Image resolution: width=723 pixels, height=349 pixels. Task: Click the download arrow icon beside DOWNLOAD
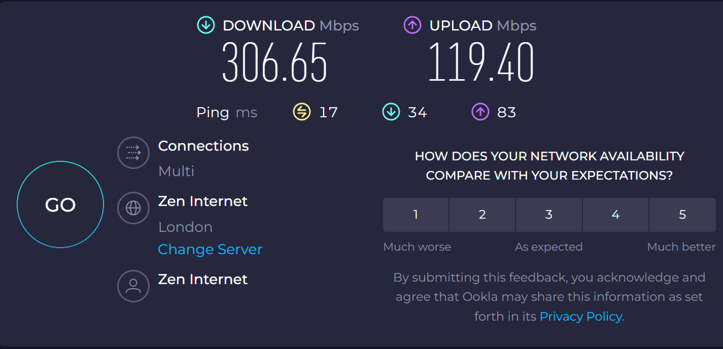206,25
